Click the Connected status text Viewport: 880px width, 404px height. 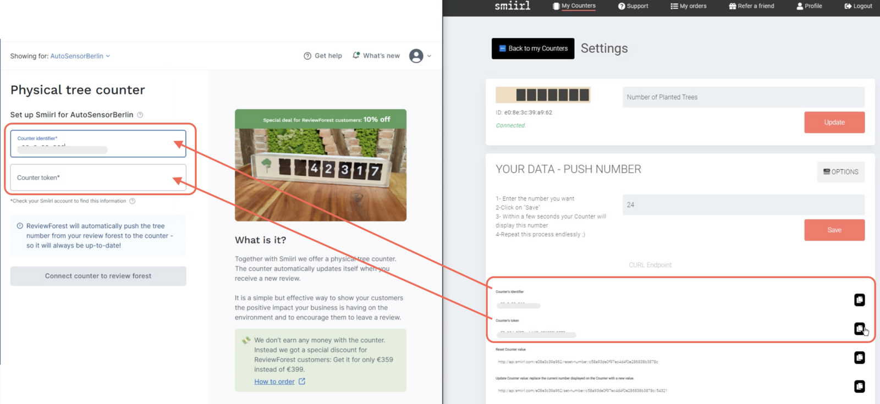[x=510, y=125]
